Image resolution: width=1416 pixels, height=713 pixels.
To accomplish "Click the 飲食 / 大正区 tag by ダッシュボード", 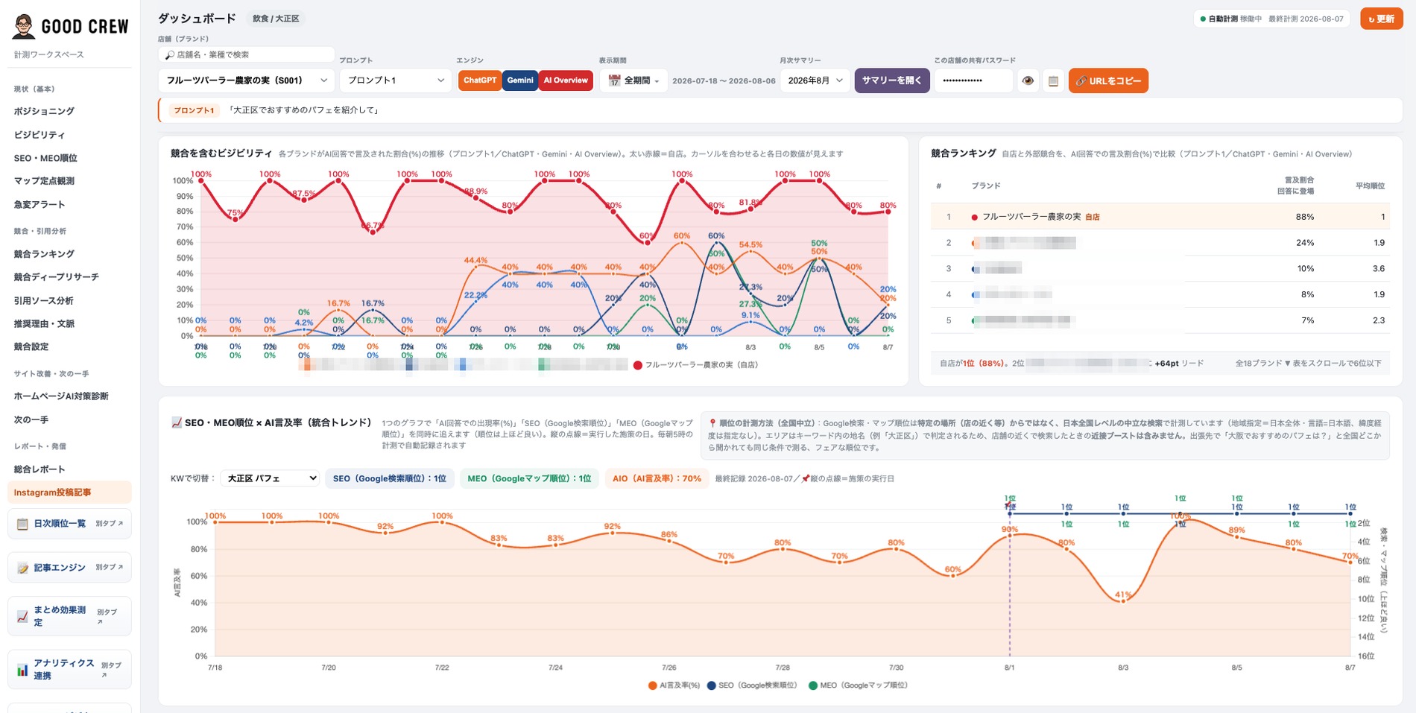I will [x=276, y=19].
